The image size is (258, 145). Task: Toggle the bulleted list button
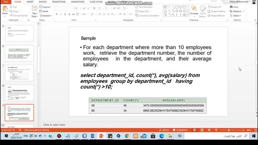pos(100,8)
